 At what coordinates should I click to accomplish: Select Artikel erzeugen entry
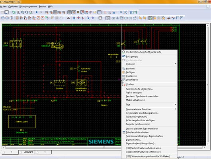click(149, 93)
